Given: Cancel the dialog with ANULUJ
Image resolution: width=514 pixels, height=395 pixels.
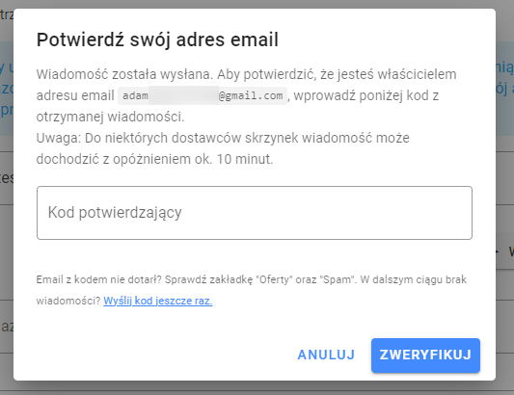Looking at the screenshot, I should coord(326,355).
